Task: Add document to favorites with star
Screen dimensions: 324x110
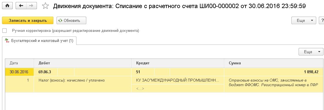Action: (x=45, y=6)
